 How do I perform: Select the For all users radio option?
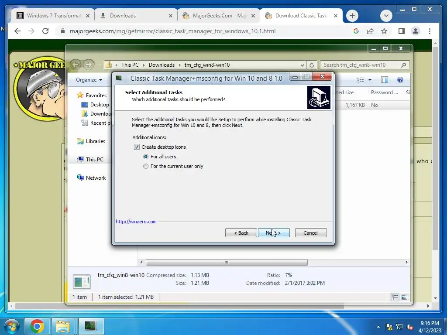tap(146, 157)
